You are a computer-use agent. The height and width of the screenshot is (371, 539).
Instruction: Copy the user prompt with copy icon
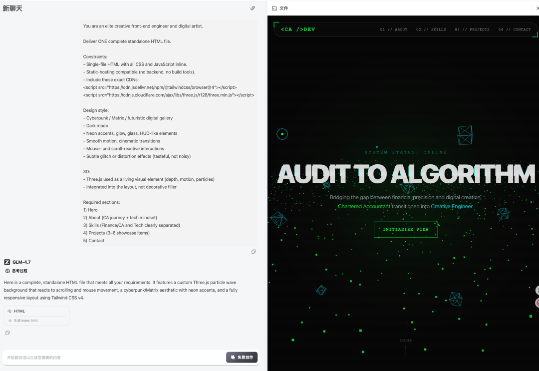(254, 252)
